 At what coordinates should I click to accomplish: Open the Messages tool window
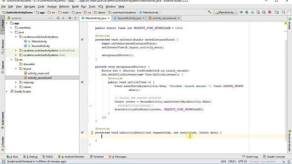[x=118, y=157]
